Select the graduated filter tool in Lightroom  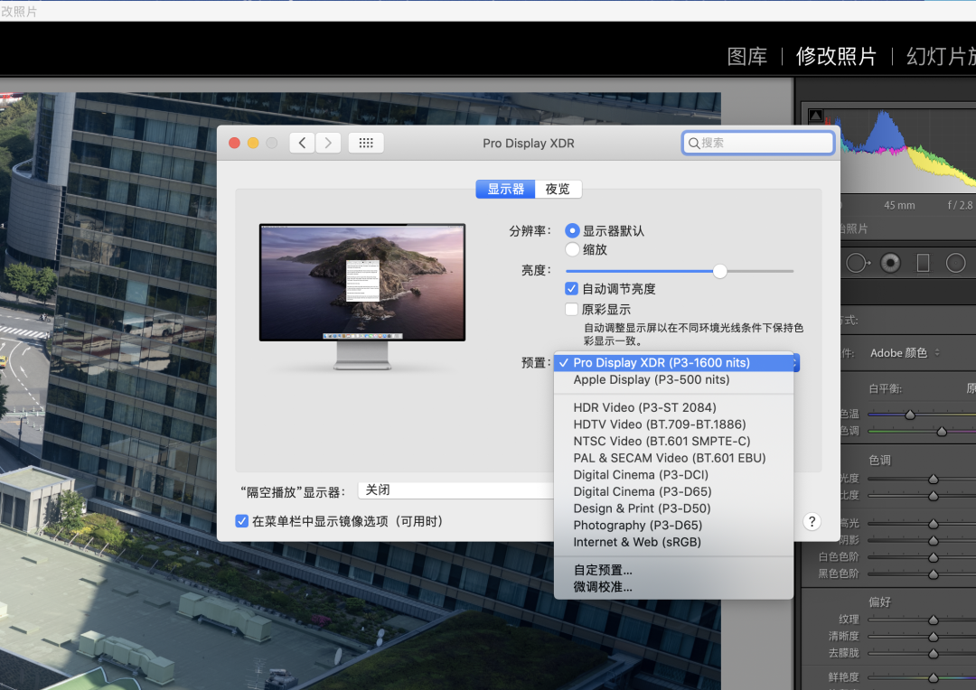point(923,263)
